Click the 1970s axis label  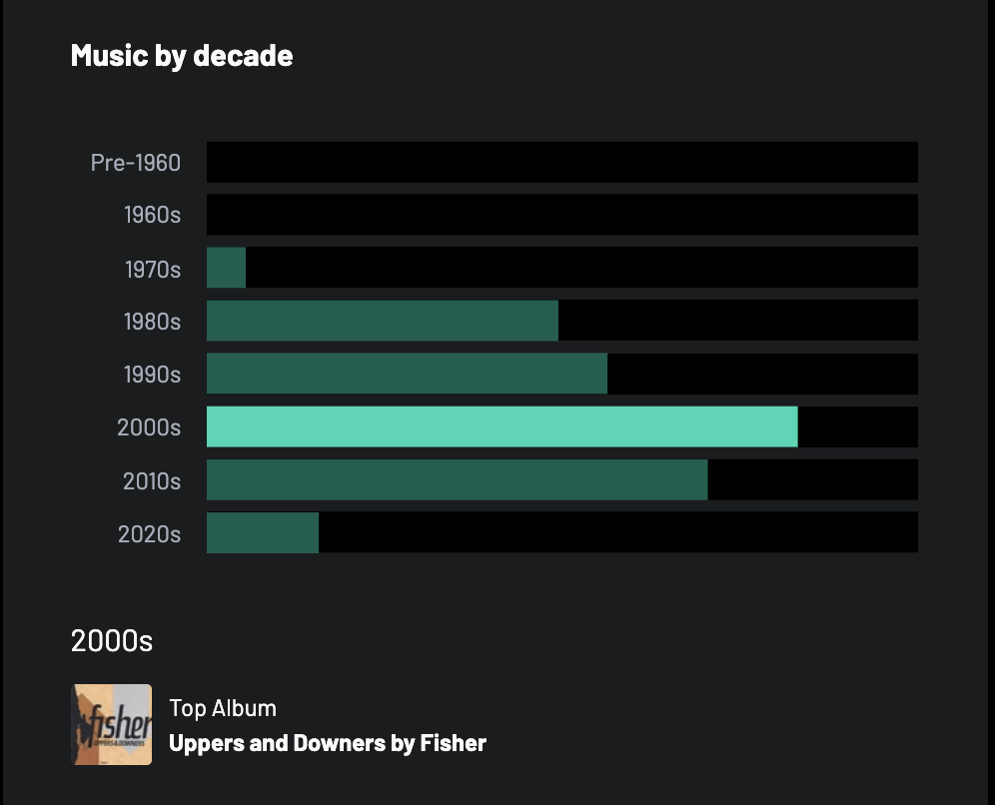pyautogui.click(x=152, y=269)
